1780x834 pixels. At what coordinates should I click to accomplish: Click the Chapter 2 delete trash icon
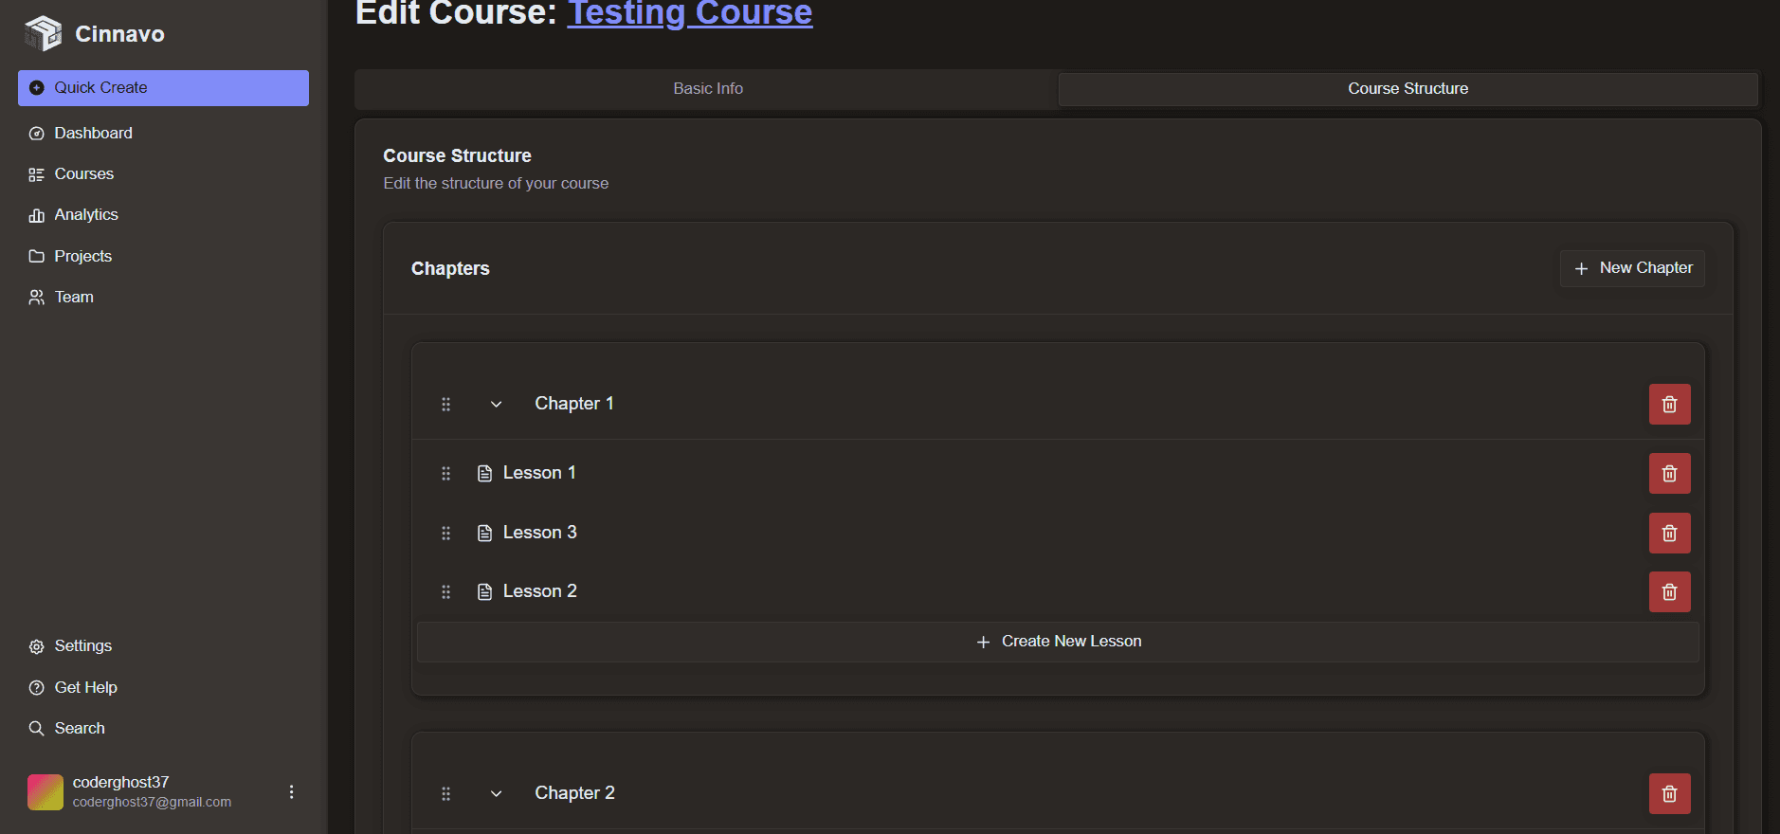pyautogui.click(x=1669, y=794)
